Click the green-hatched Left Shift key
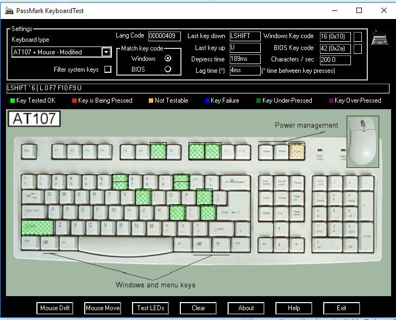This screenshot has width=396, height=320. pyautogui.click(x=37, y=227)
